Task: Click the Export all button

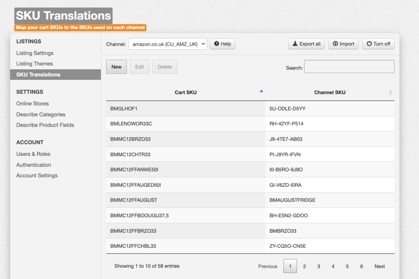Action: (306, 44)
